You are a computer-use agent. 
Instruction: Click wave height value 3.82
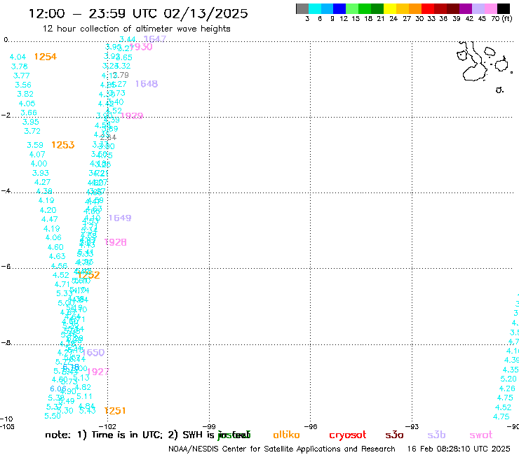(25, 94)
